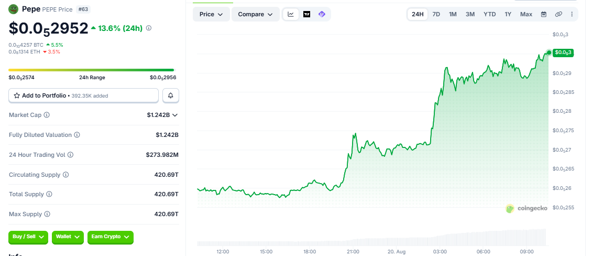The image size is (592, 256).
Task: Click the info icon next to 13.6% (24h)
Action: (x=149, y=28)
